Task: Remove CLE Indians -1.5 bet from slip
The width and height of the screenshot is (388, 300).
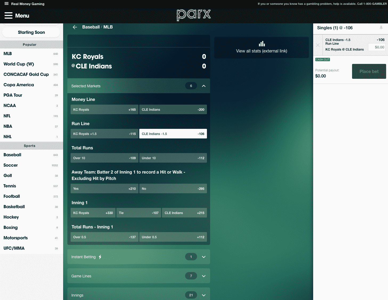Action: pyautogui.click(x=318, y=45)
